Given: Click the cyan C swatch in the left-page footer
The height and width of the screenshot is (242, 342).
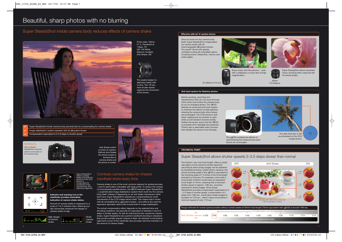Looking at the screenshot, I should coord(136,235).
